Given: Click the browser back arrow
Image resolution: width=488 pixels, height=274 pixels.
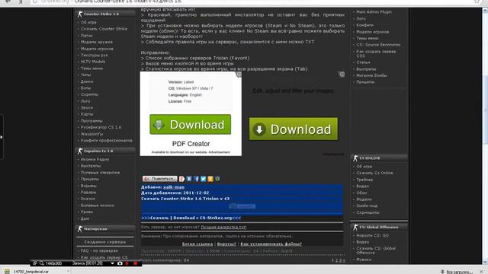Looking at the screenshot, I should [8, 2].
